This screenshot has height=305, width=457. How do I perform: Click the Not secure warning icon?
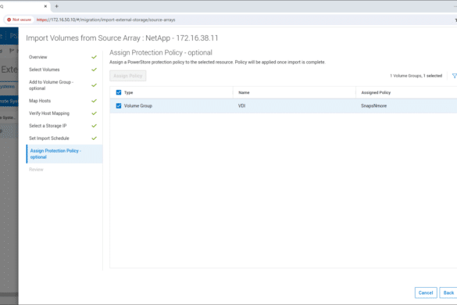(9, 20)
